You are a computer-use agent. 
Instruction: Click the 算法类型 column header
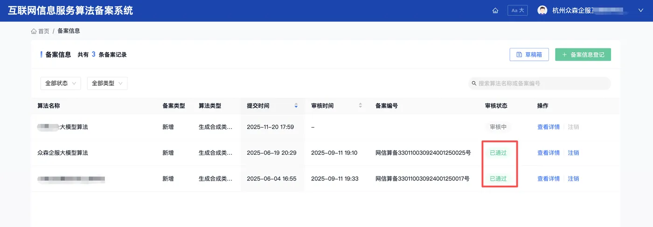pos(210,106)
